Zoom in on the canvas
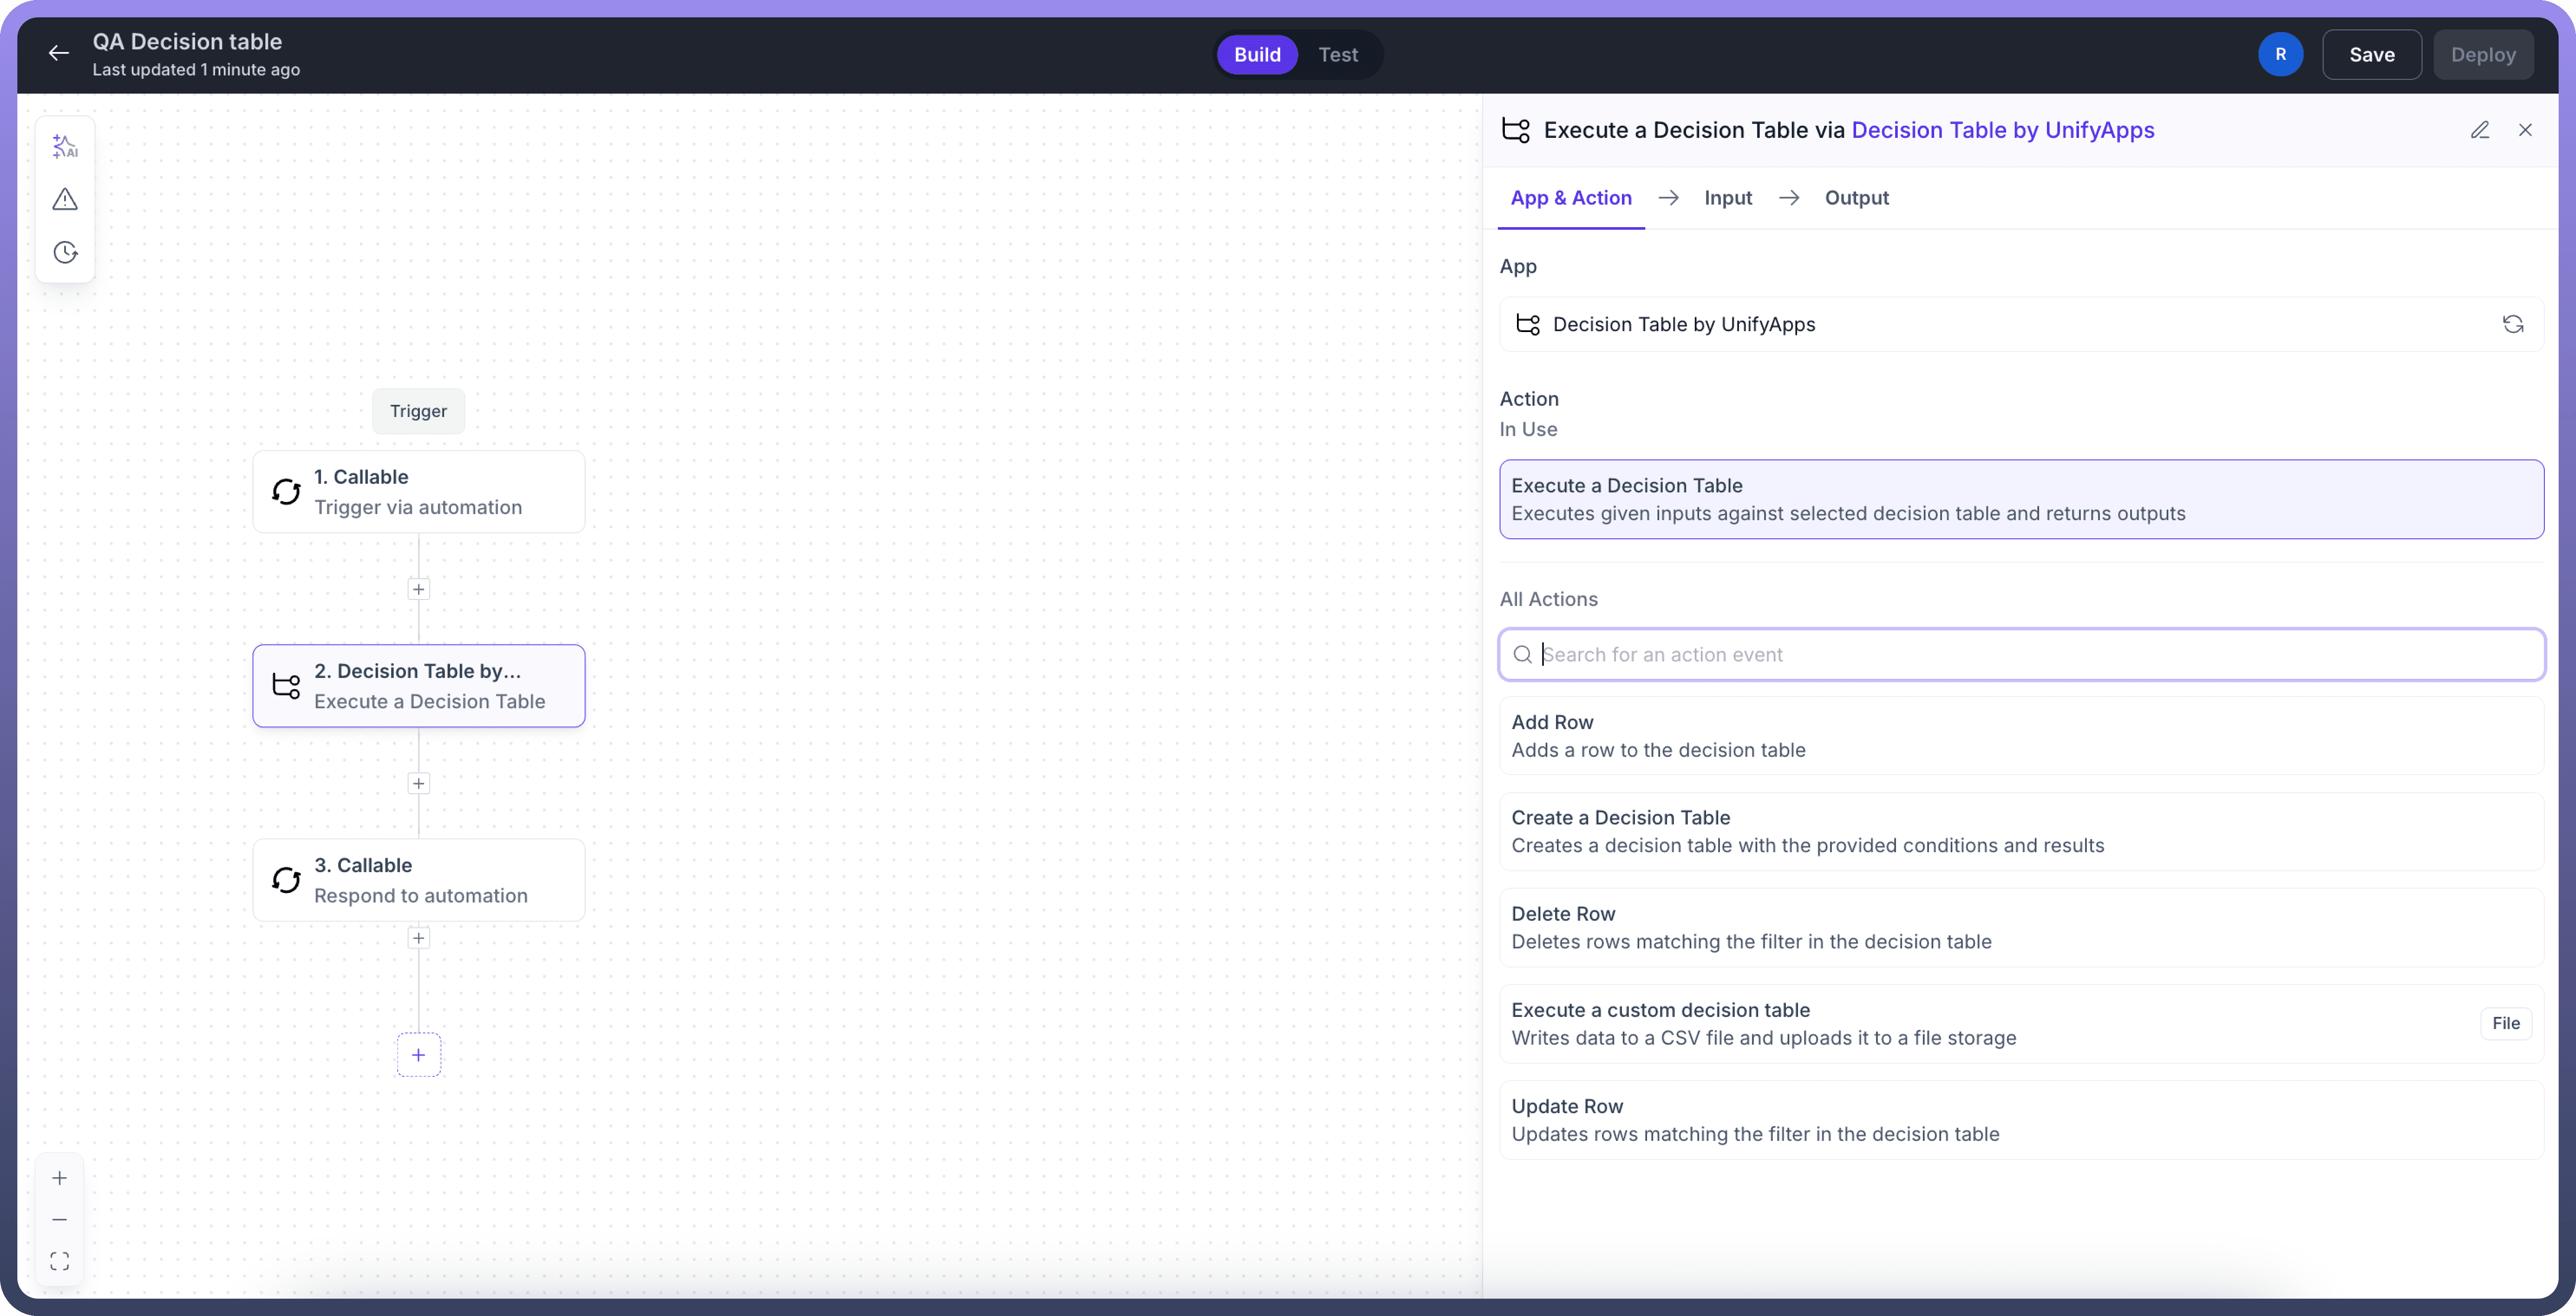Image resolution: width=2576 pixels, height=1316 pixels. (60, 1178)
